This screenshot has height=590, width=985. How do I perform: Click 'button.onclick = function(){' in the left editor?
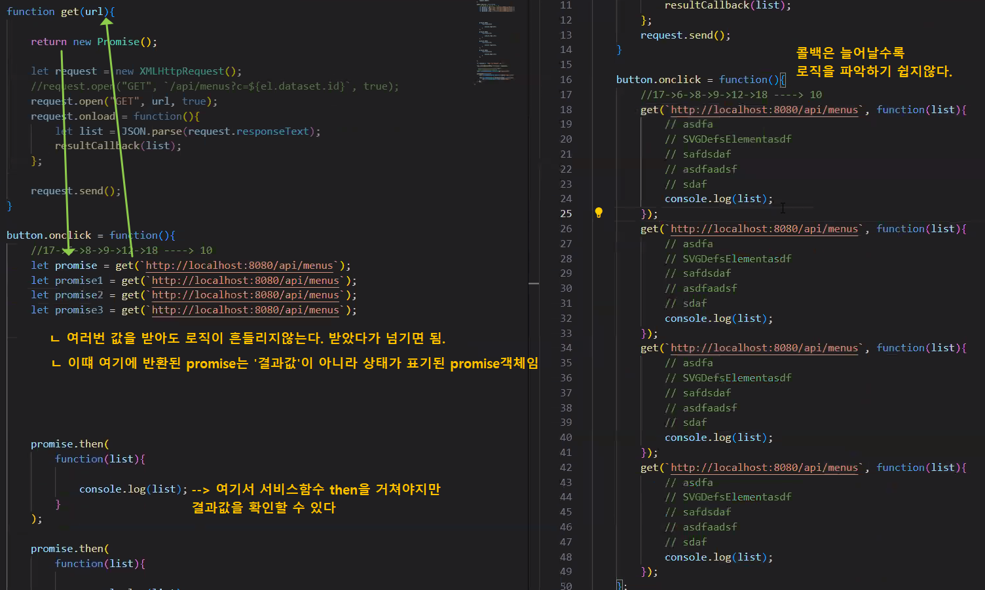(91, 235)
